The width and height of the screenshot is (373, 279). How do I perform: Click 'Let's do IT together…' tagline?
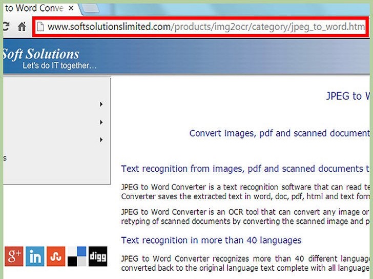[x=59, y=65]
